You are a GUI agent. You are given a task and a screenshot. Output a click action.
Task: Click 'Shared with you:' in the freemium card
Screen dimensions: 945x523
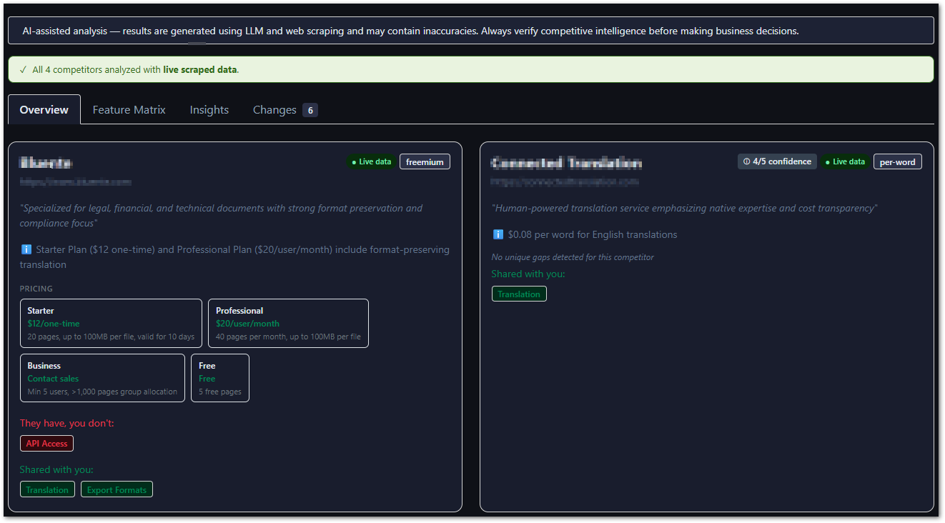click(x=56, y=469)
